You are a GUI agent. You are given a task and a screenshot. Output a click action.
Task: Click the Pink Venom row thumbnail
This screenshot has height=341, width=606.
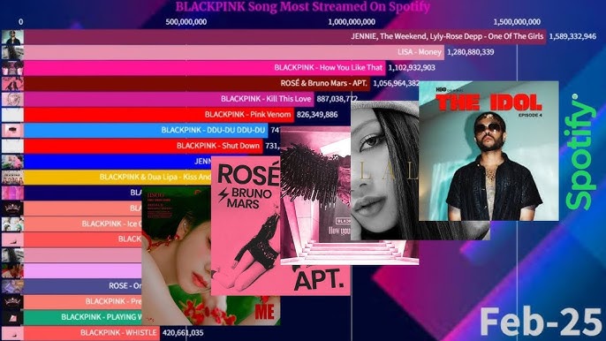click(x=12, y=115)
